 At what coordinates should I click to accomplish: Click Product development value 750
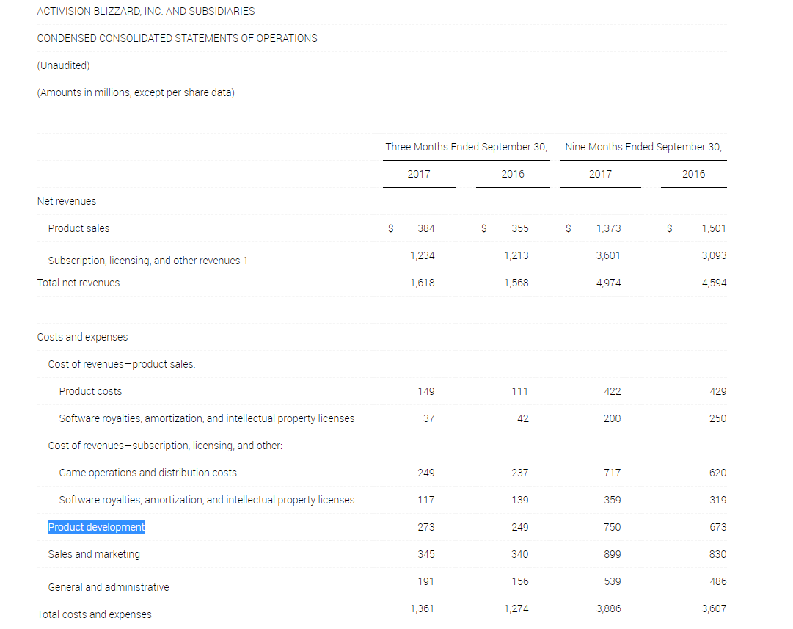612,527
